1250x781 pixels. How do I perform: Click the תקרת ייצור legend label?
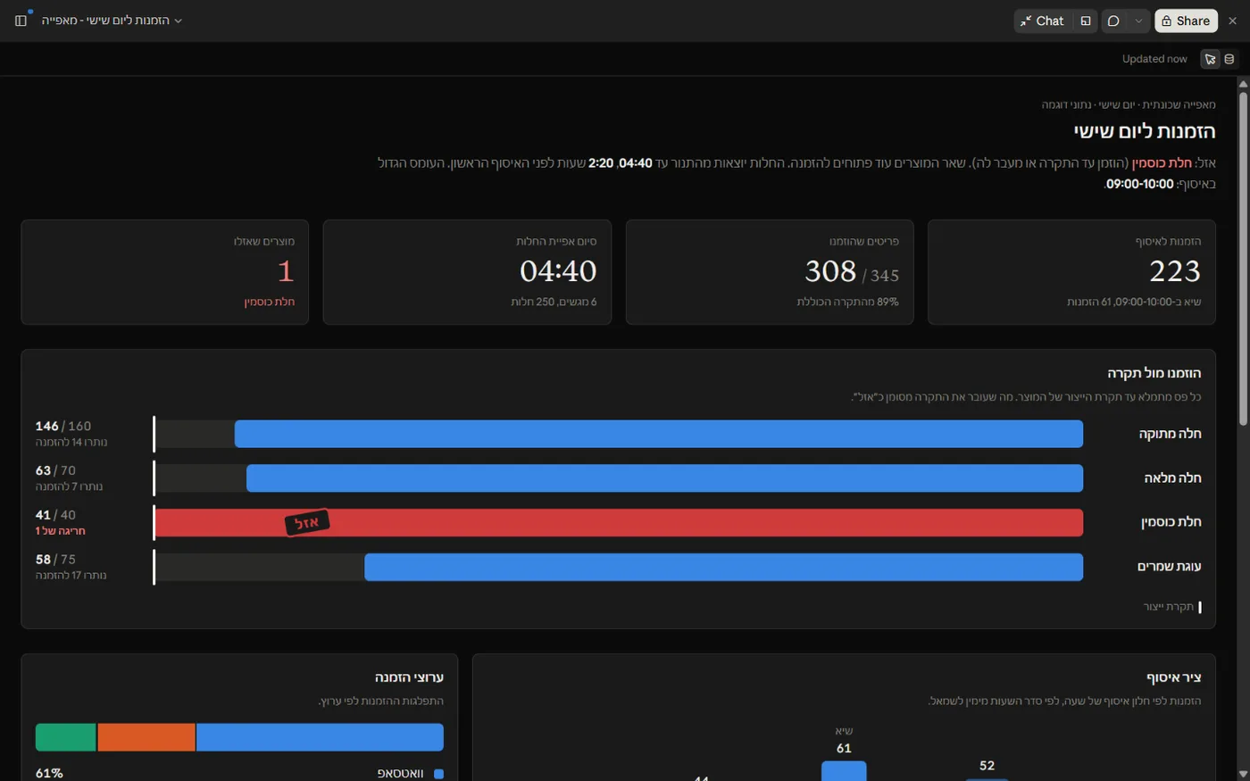point(1168,607)
